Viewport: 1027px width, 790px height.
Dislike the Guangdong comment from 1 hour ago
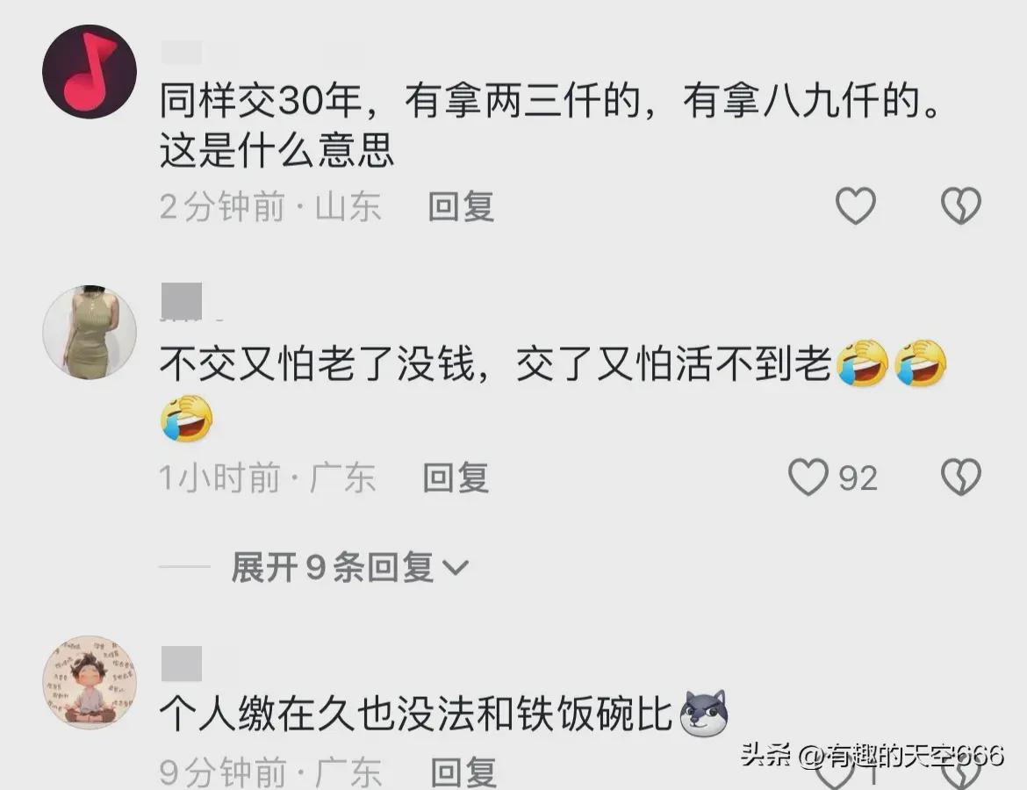961,477
